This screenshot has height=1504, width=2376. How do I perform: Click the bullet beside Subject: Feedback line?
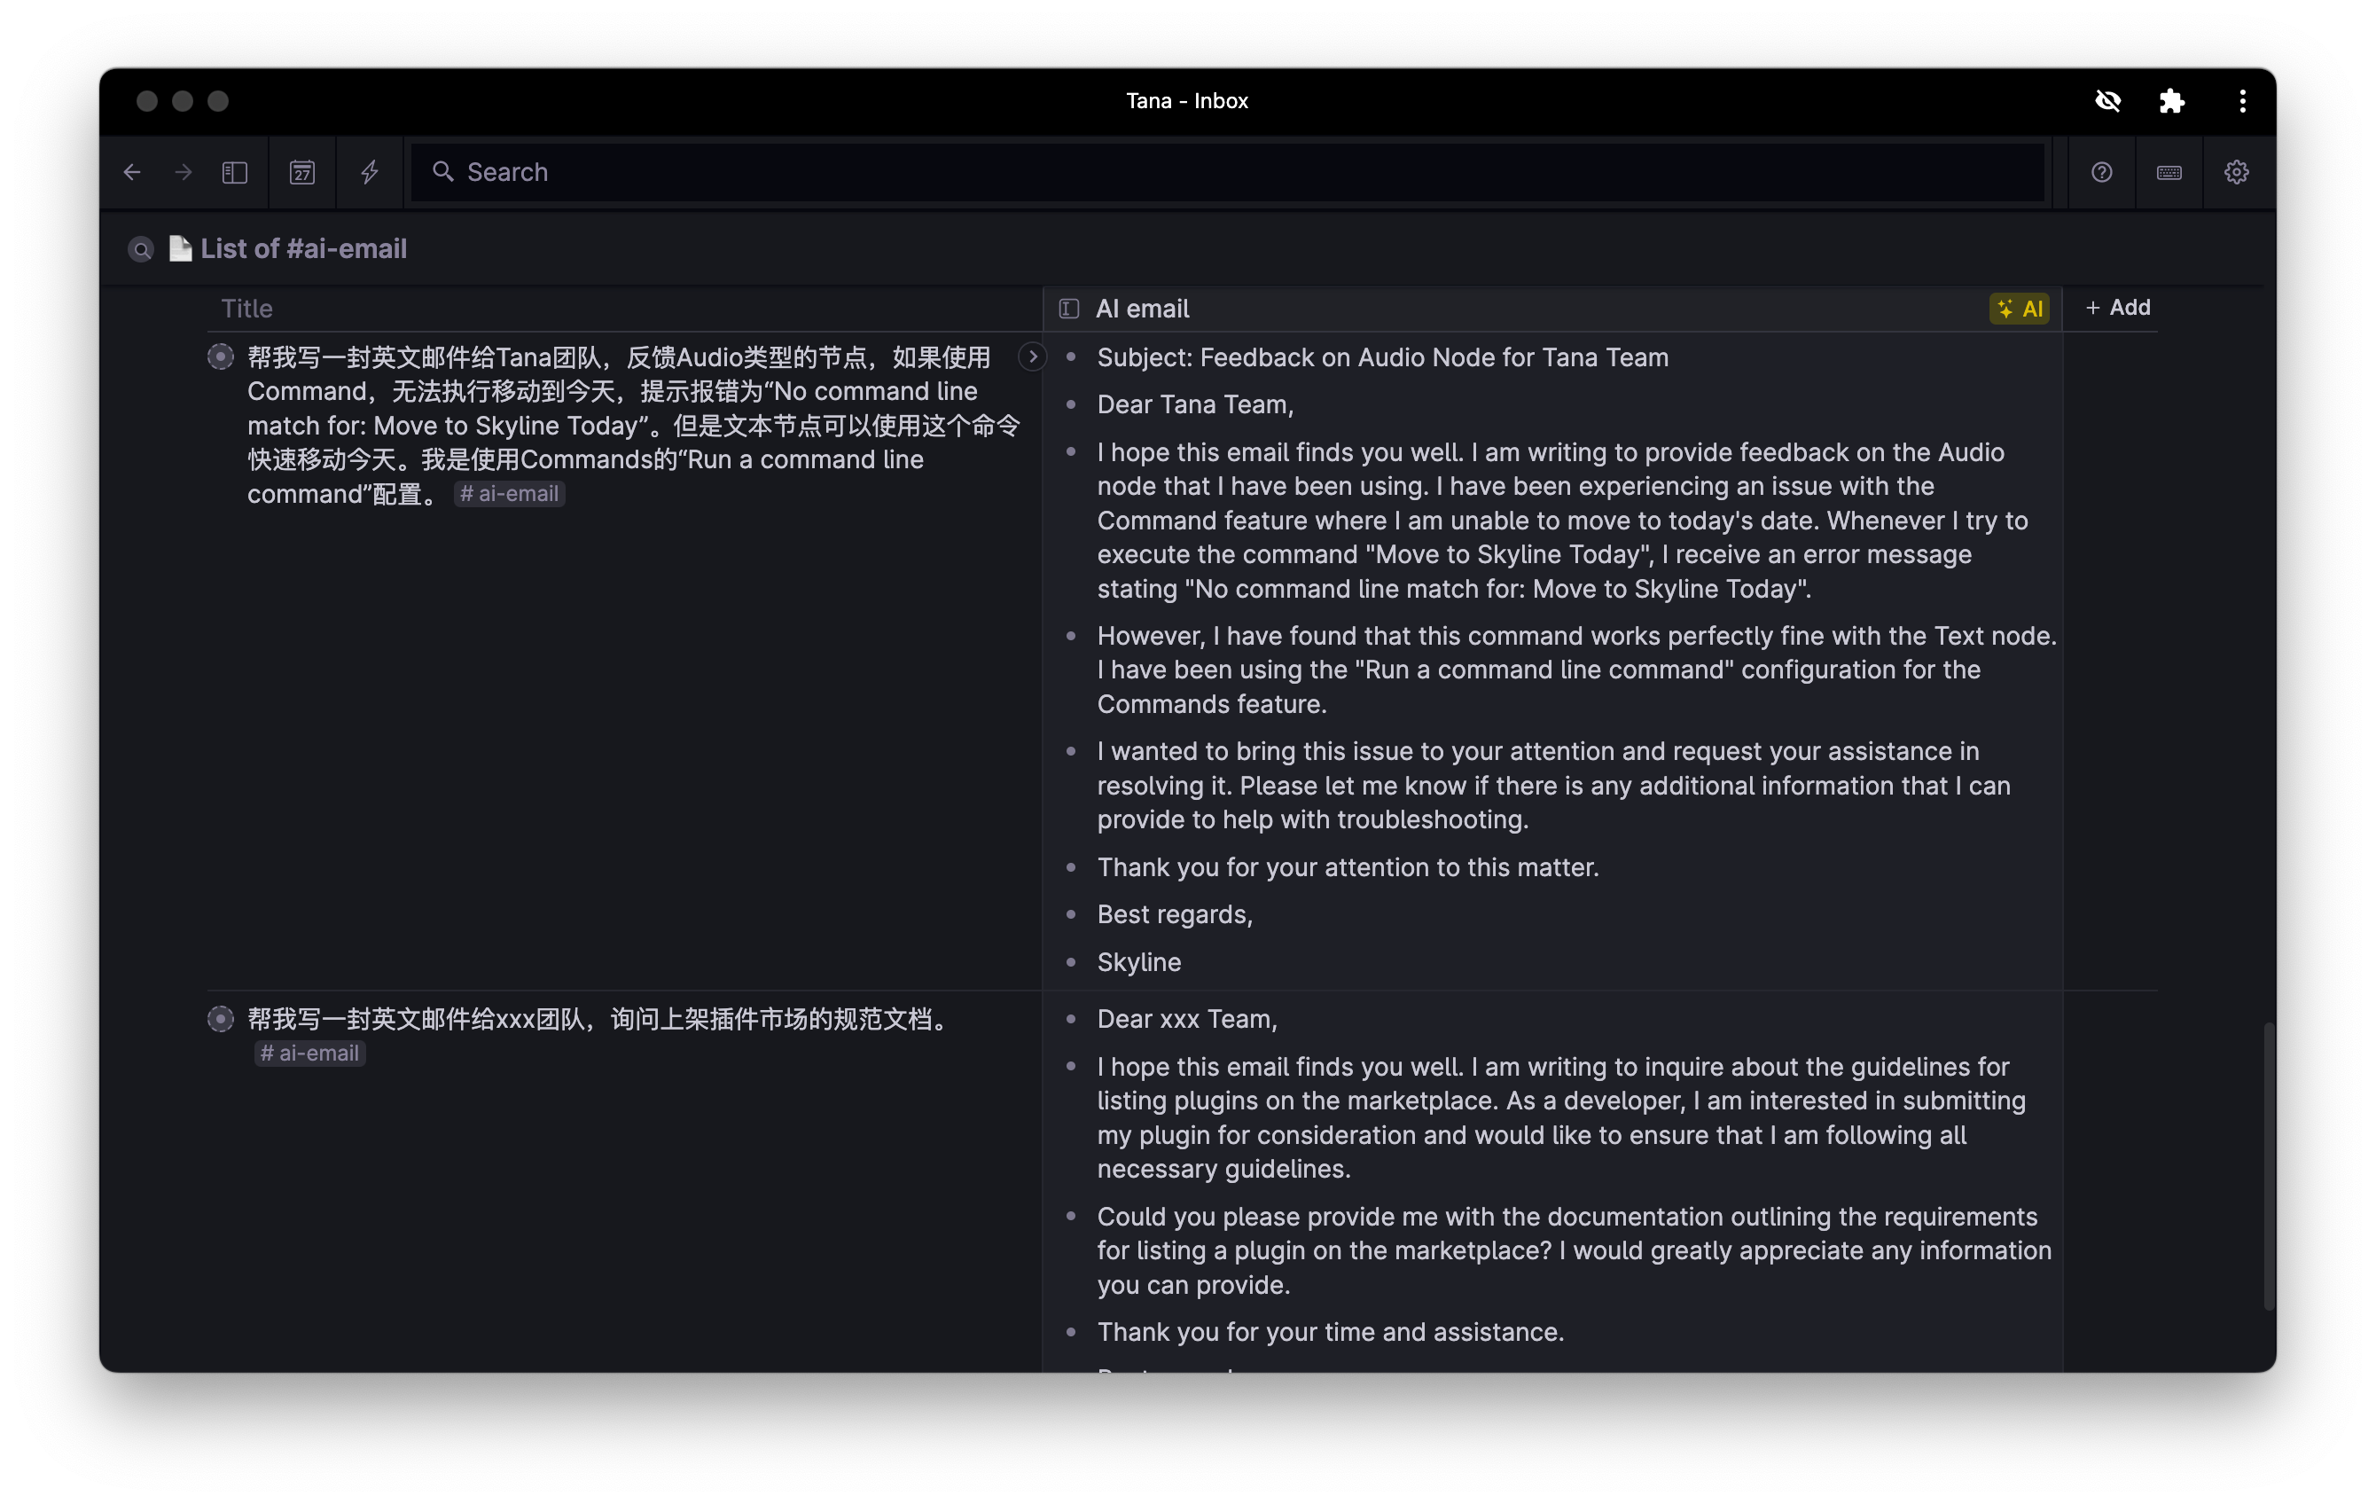(x=1071, y=356)
